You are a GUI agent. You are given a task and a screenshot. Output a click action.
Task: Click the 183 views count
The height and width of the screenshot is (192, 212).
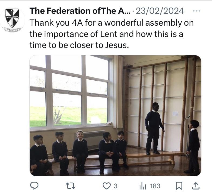pyautogui.click(x=155, y=186)
